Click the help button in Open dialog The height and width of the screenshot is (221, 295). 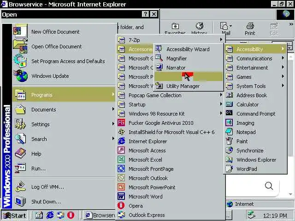(146, 14)
